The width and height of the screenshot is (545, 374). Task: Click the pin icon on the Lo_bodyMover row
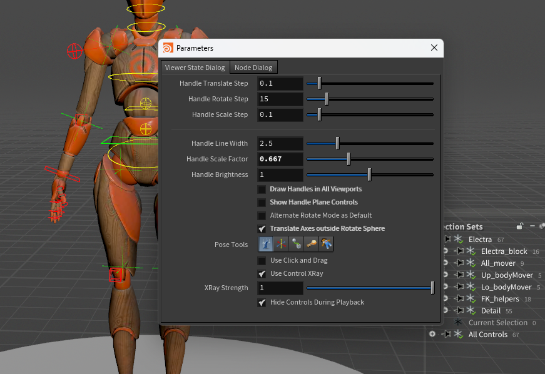coord(459,286)
